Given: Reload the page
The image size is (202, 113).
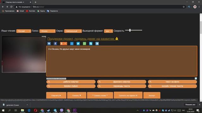Looking at the screenshot, I should coord(11,7).
